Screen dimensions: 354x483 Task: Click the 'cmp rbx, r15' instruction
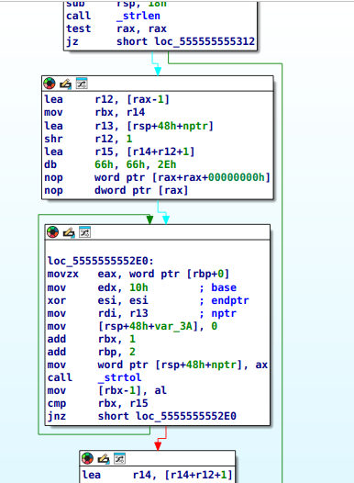(x=98, y=403)
